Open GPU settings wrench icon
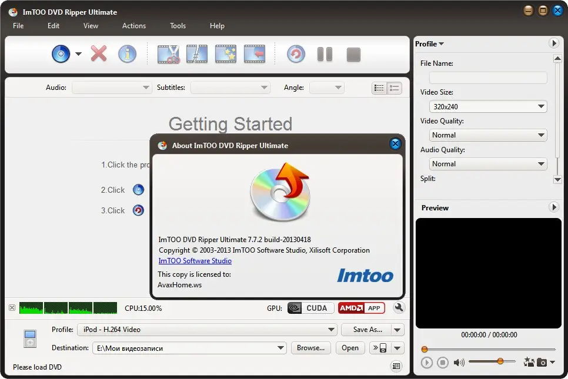The width and height of the screenshot is (568, 379). [x=399, y=308]
